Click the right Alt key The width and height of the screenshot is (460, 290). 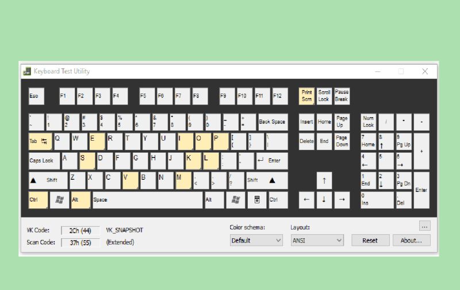click(214, 200)
